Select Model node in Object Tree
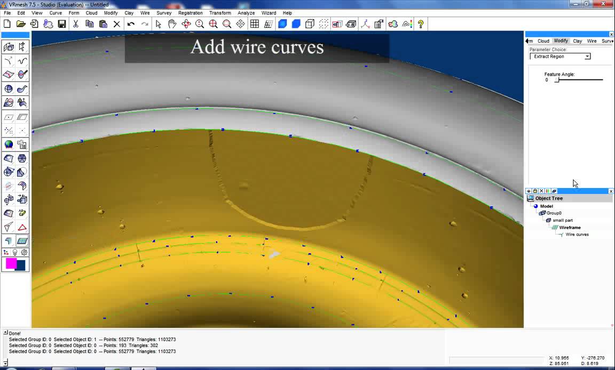The height and width of the screenshot is (370, 615). (x=546, y=206)
